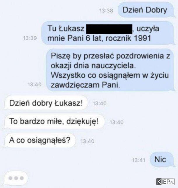The width and height of the screenshot is (178, 188).
Task: Select the black redacted surname box
Action: tap(109, 29)
